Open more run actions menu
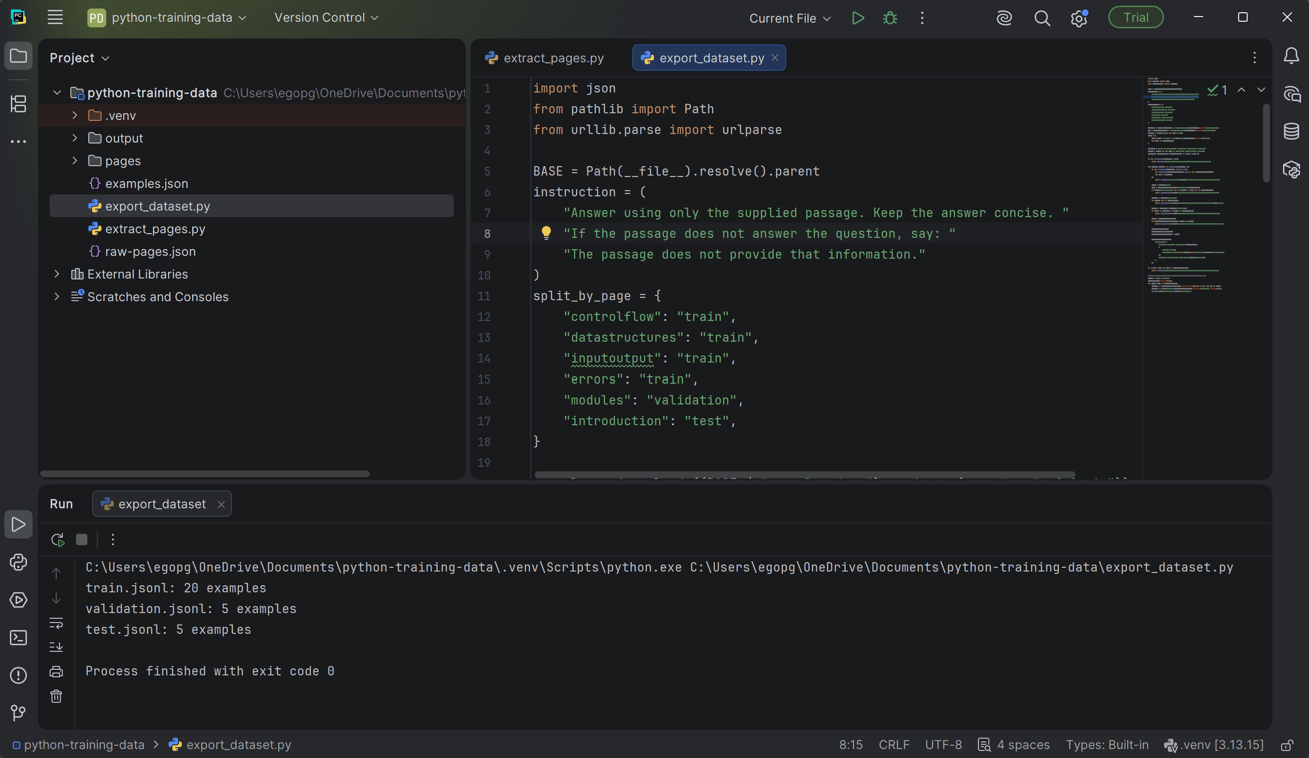This screenshot has width=1309, height=758. point(922,18)
